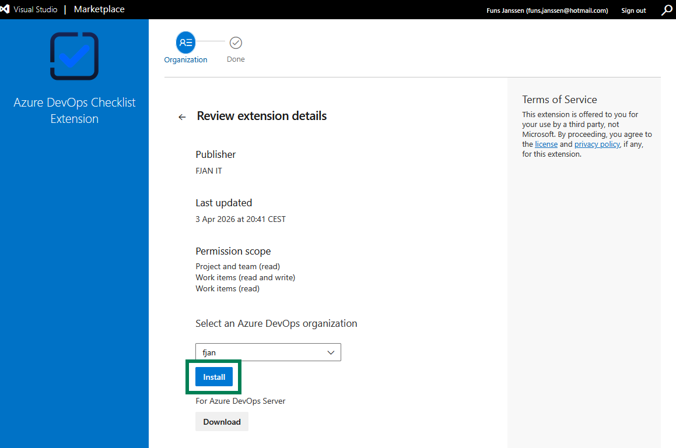
Task: Download the extension for Azure DevOps Server
Action: click(222, 421)
